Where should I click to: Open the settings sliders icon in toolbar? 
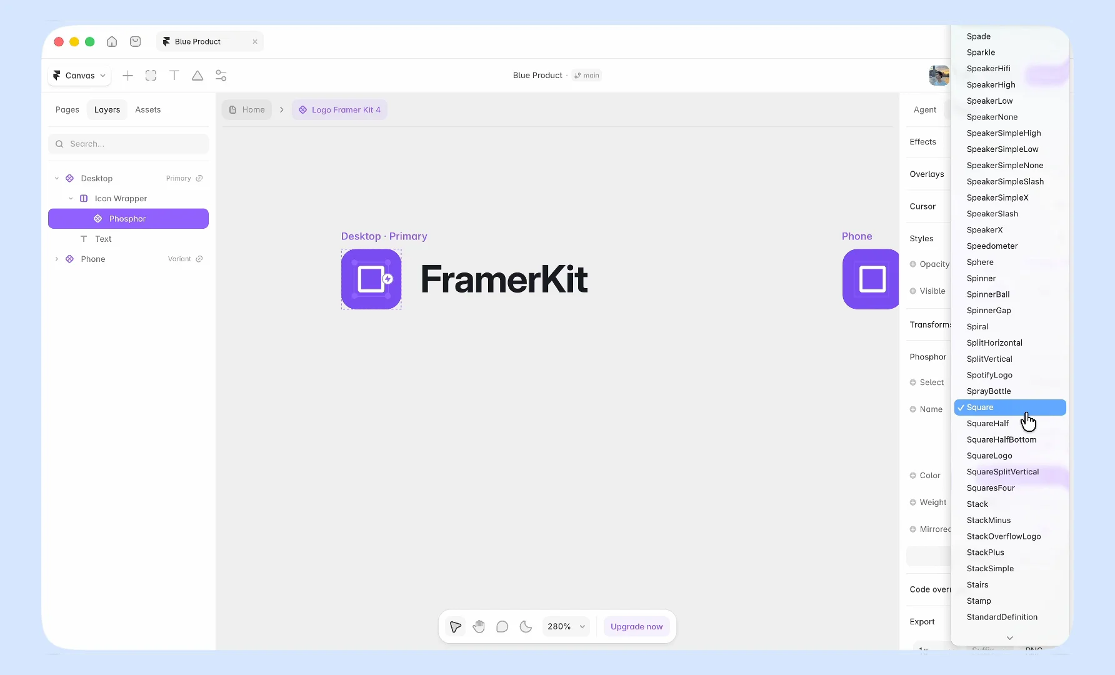[x=221, y=76]
